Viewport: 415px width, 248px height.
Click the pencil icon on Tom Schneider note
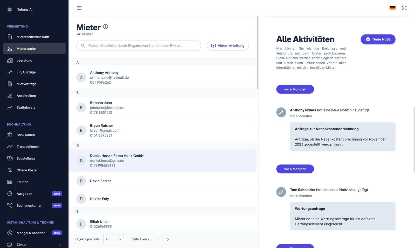tap(281, 192)
